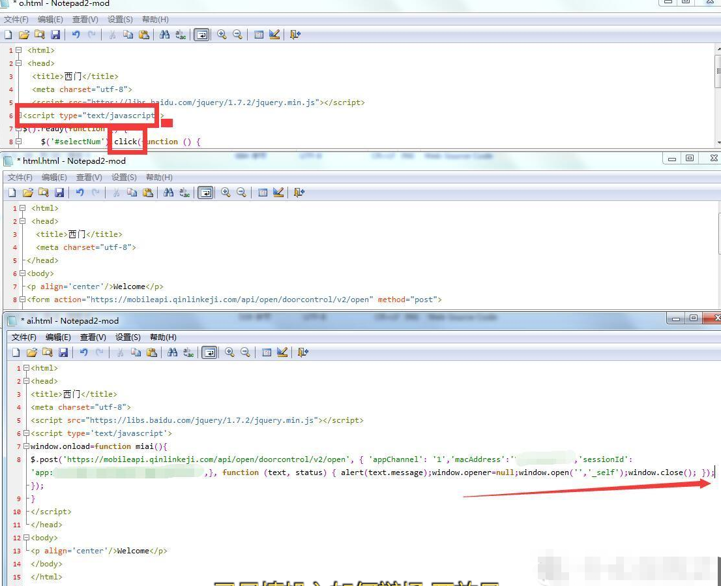Click Zoom In icon in html.html window

[226, 193]
